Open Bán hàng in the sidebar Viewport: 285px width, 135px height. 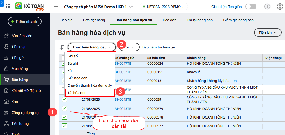(x=20, y=80)
